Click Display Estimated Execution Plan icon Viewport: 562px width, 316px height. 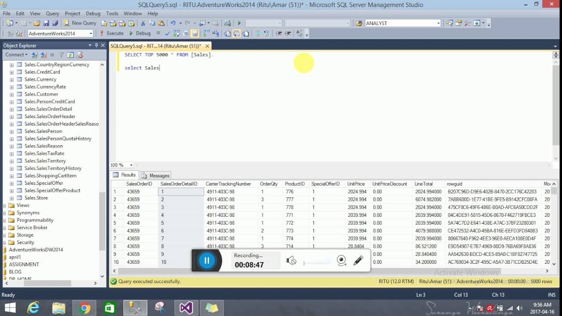pyautogui.click(x=177, y=33)
